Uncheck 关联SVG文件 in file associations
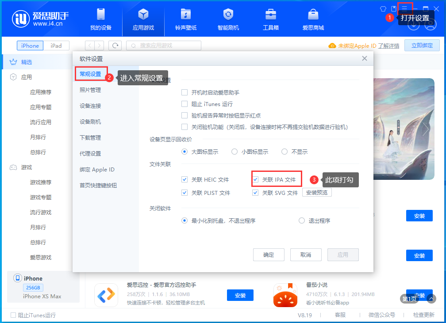This screenshot has height=323, width=446. (x=255, y=193)
